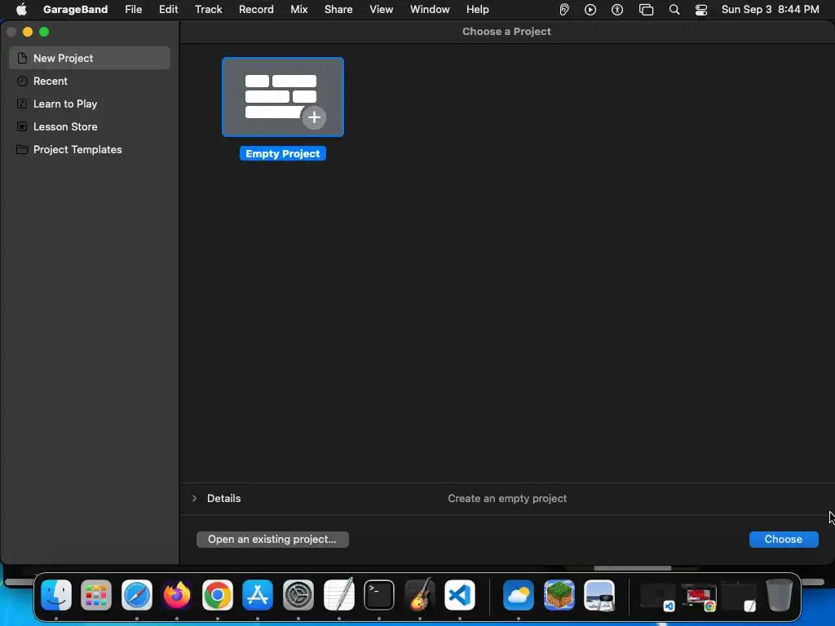Open Terminal from the Dock
The width and height of the screenshot is (835, 626).
pyautogui.click(x=379, y=595)
